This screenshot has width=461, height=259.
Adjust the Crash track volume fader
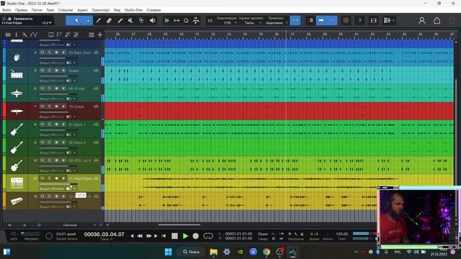tap(58, 112)
